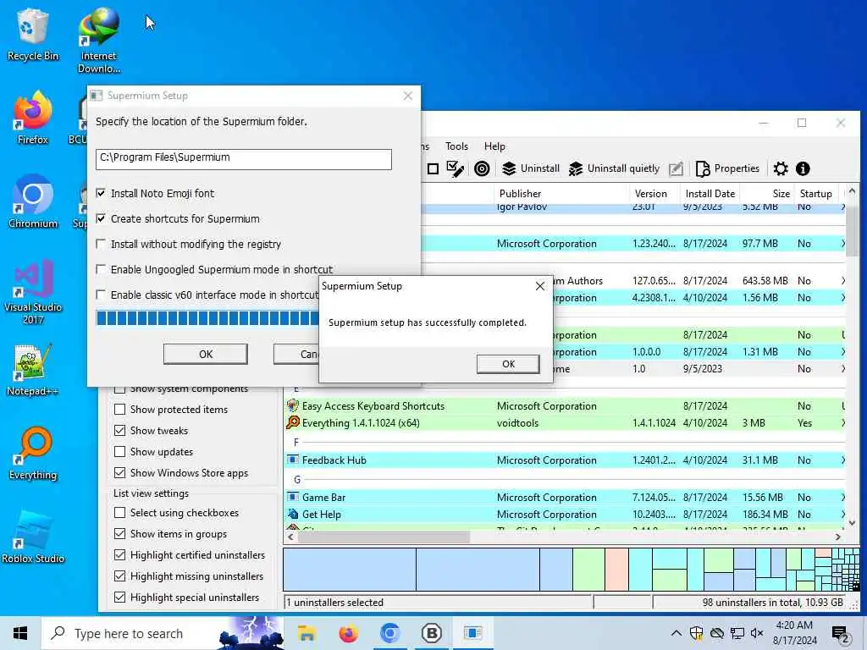867x650 pixels.
Task: Open the Notepad++ desktop shortcut
Action: click(x=33, y=370)
